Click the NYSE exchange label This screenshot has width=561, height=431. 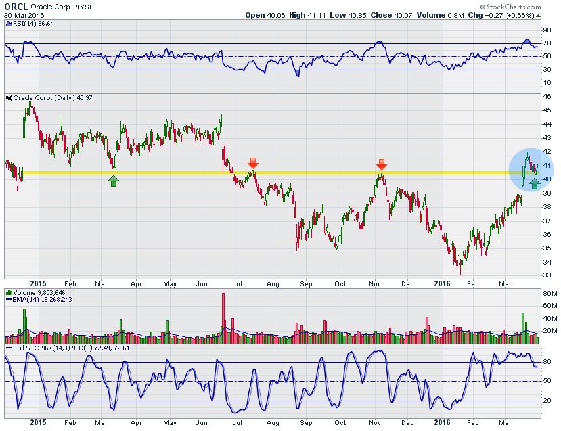click(x=85, y=7)
